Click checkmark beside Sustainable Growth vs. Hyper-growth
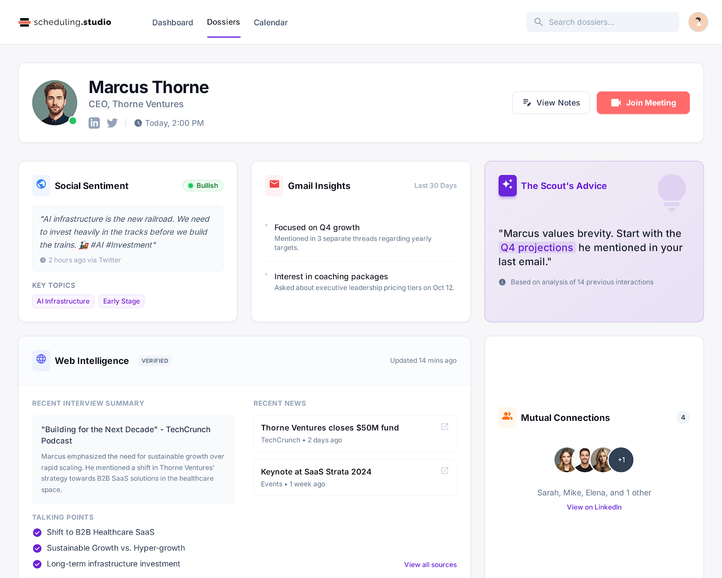722x578 pixels. coord(37,549)
